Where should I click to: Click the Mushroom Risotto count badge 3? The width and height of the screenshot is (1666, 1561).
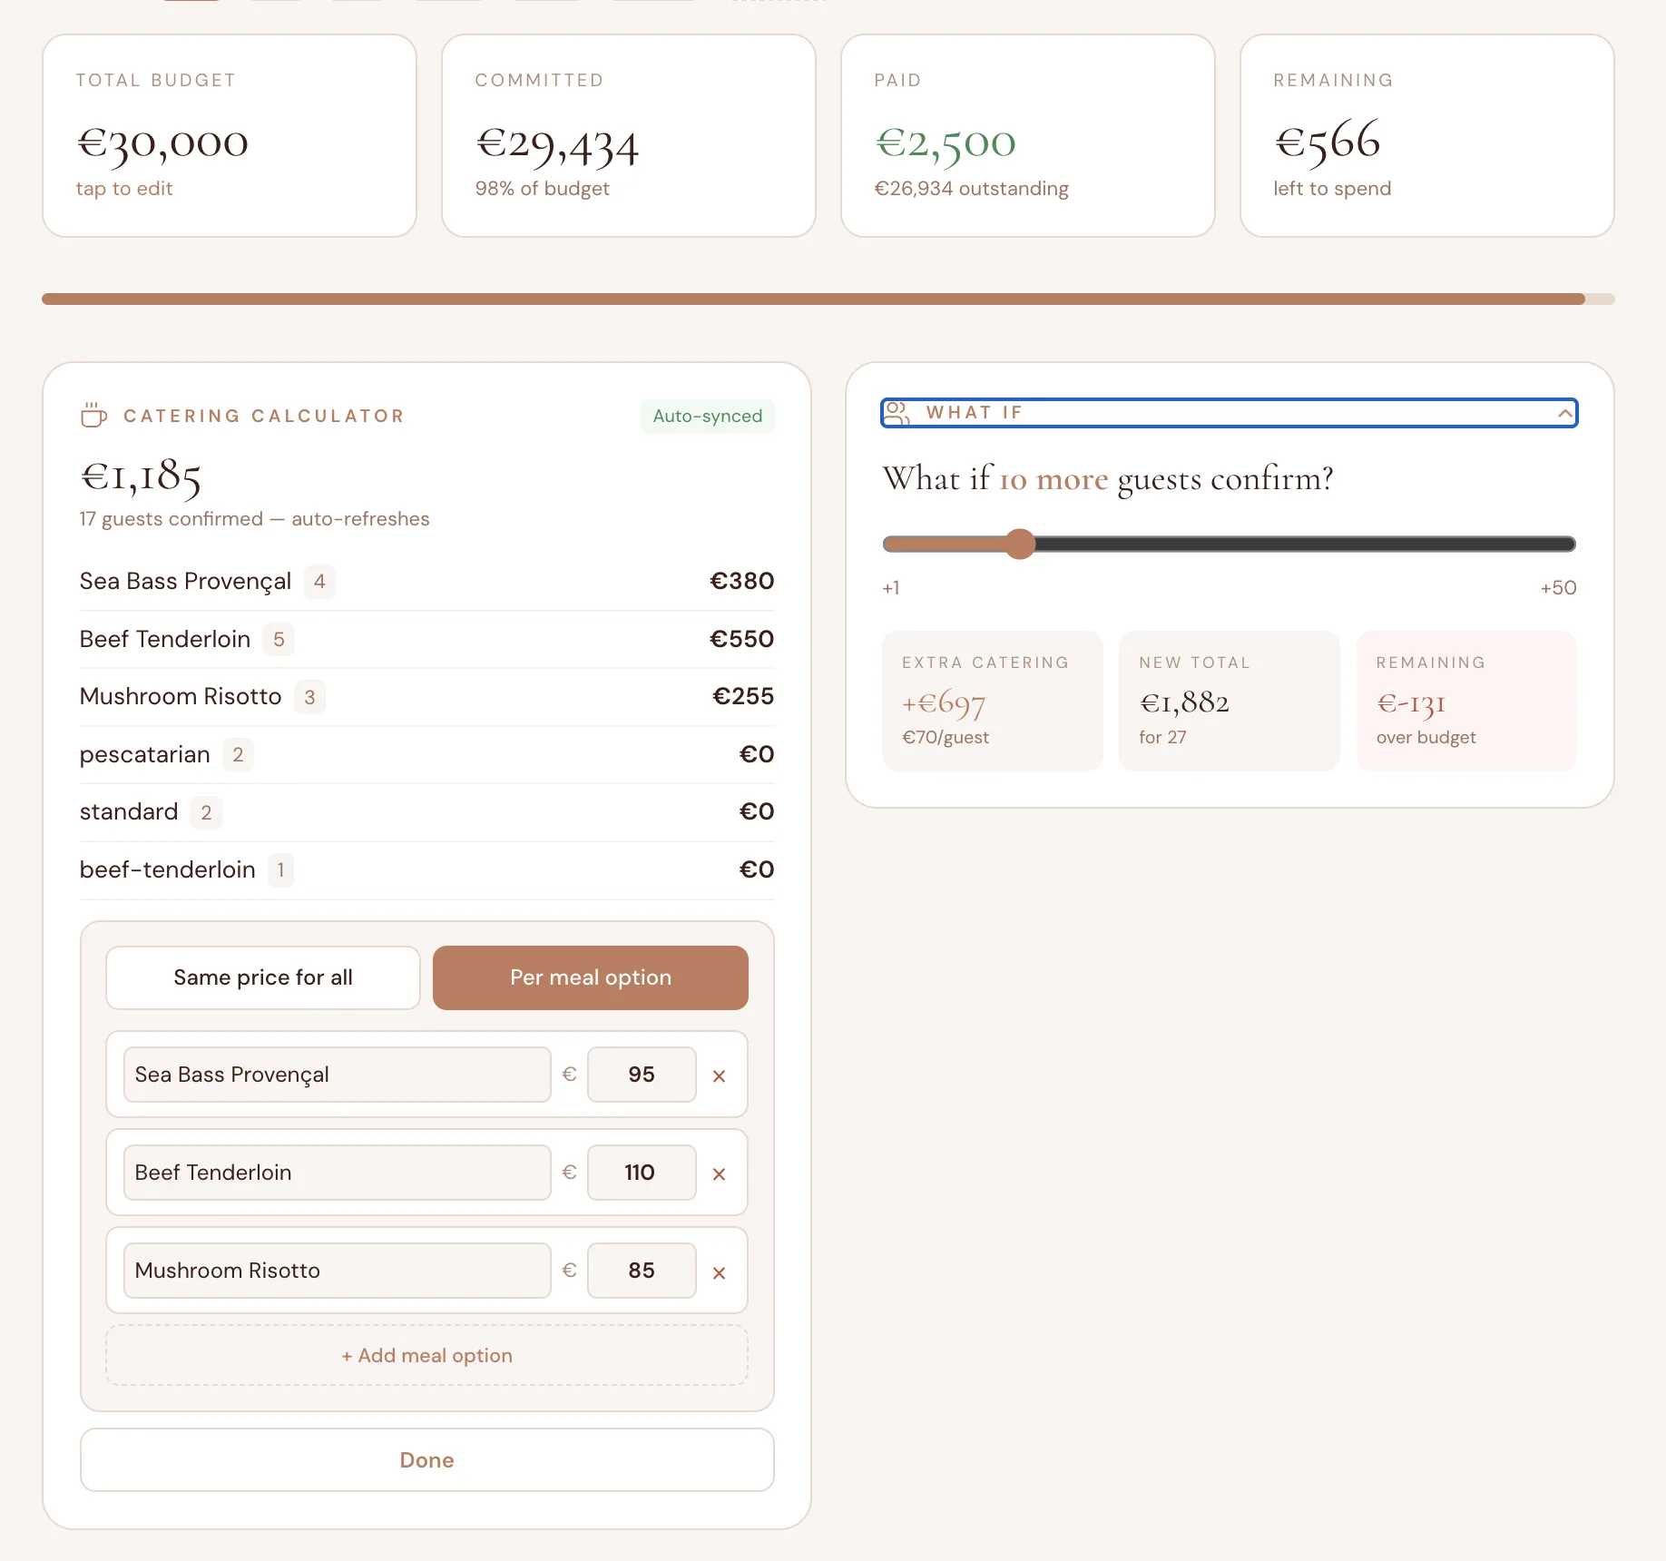coord(309,697)
